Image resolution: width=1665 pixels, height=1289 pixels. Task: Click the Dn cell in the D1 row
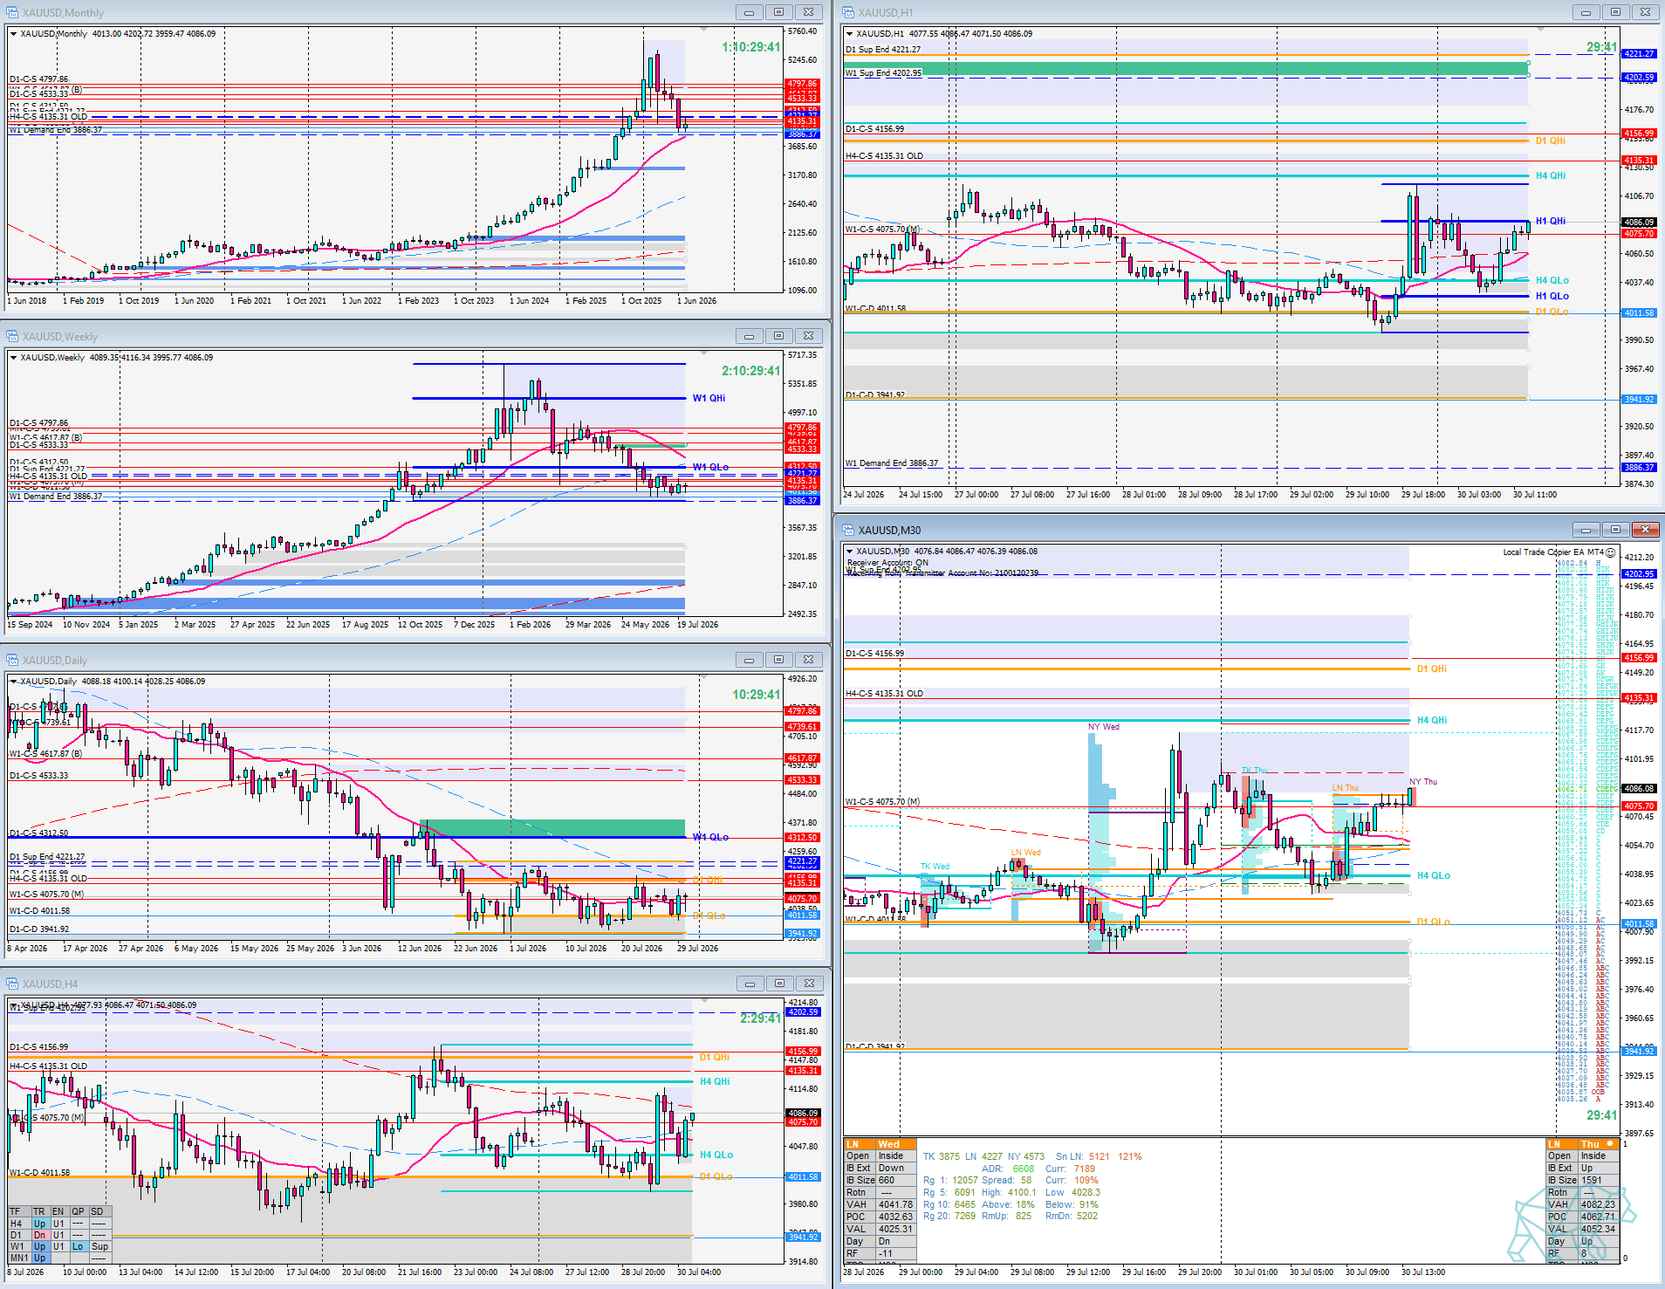[x=39, y=1236]
